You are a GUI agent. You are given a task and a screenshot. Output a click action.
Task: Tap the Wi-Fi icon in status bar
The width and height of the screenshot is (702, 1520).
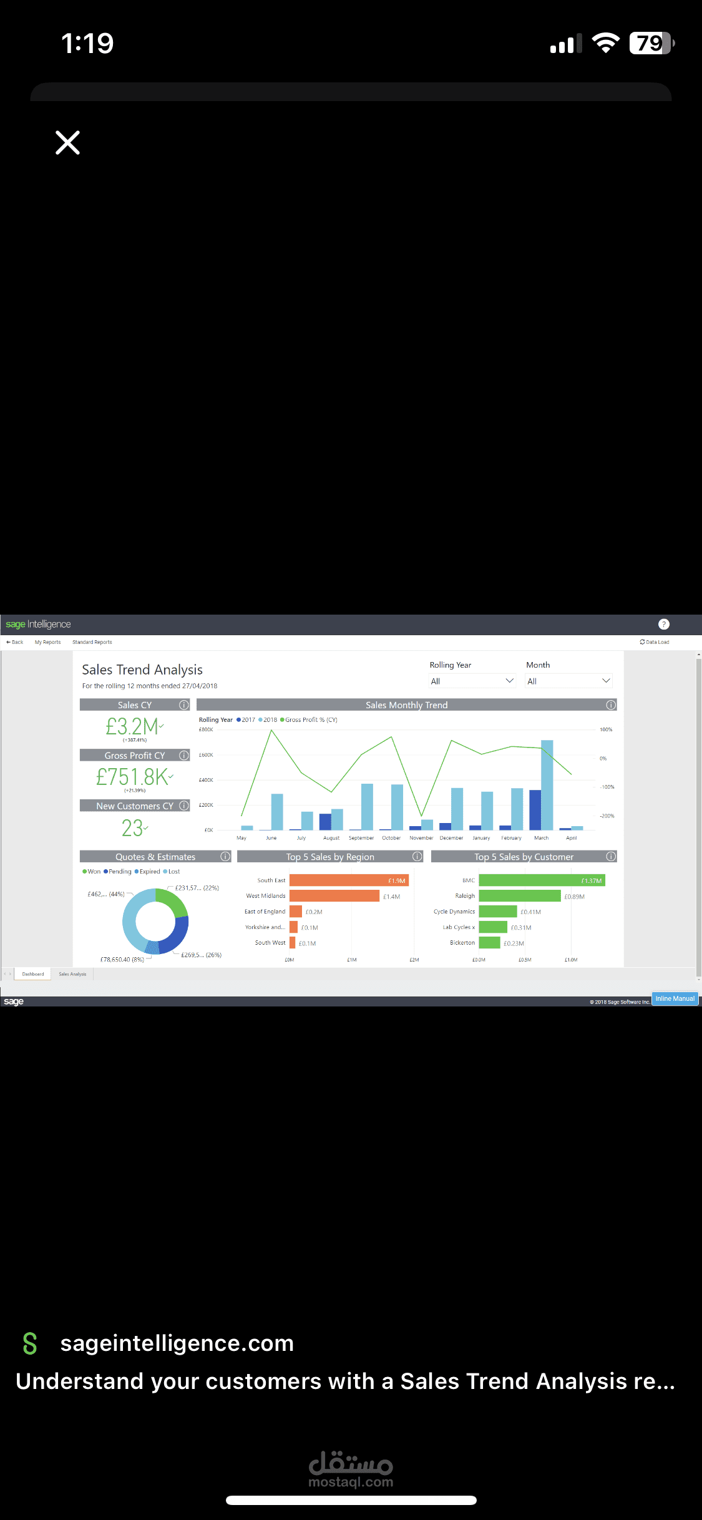coord(605,43)
